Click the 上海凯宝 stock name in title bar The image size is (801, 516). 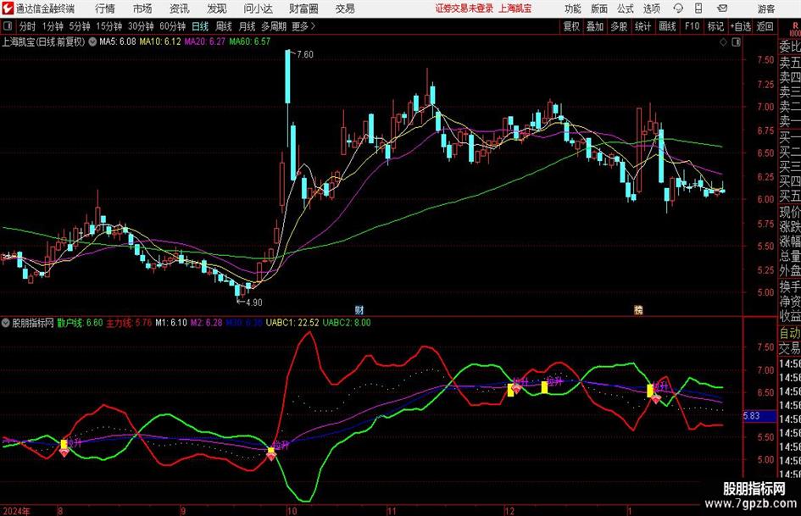tap(515, 8)
